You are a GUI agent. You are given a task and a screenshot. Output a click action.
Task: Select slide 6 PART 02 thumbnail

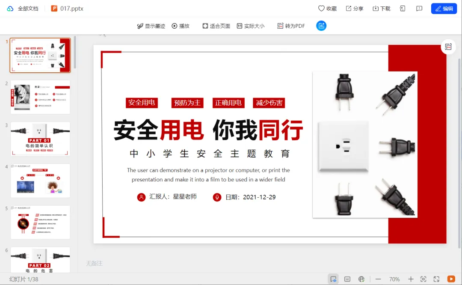[x=40, y=260]
